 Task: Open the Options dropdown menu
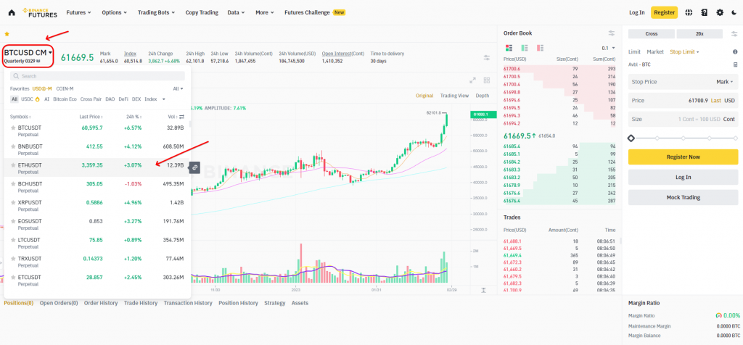coord(114,13)
